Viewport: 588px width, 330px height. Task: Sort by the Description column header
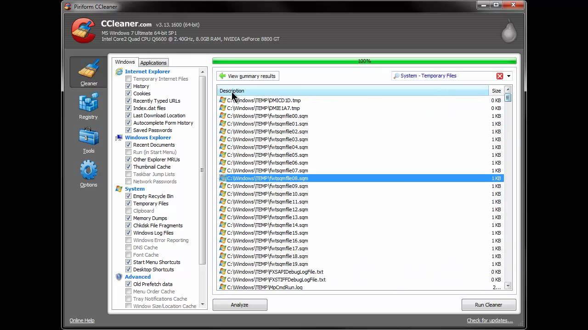(x=353, y=91)
